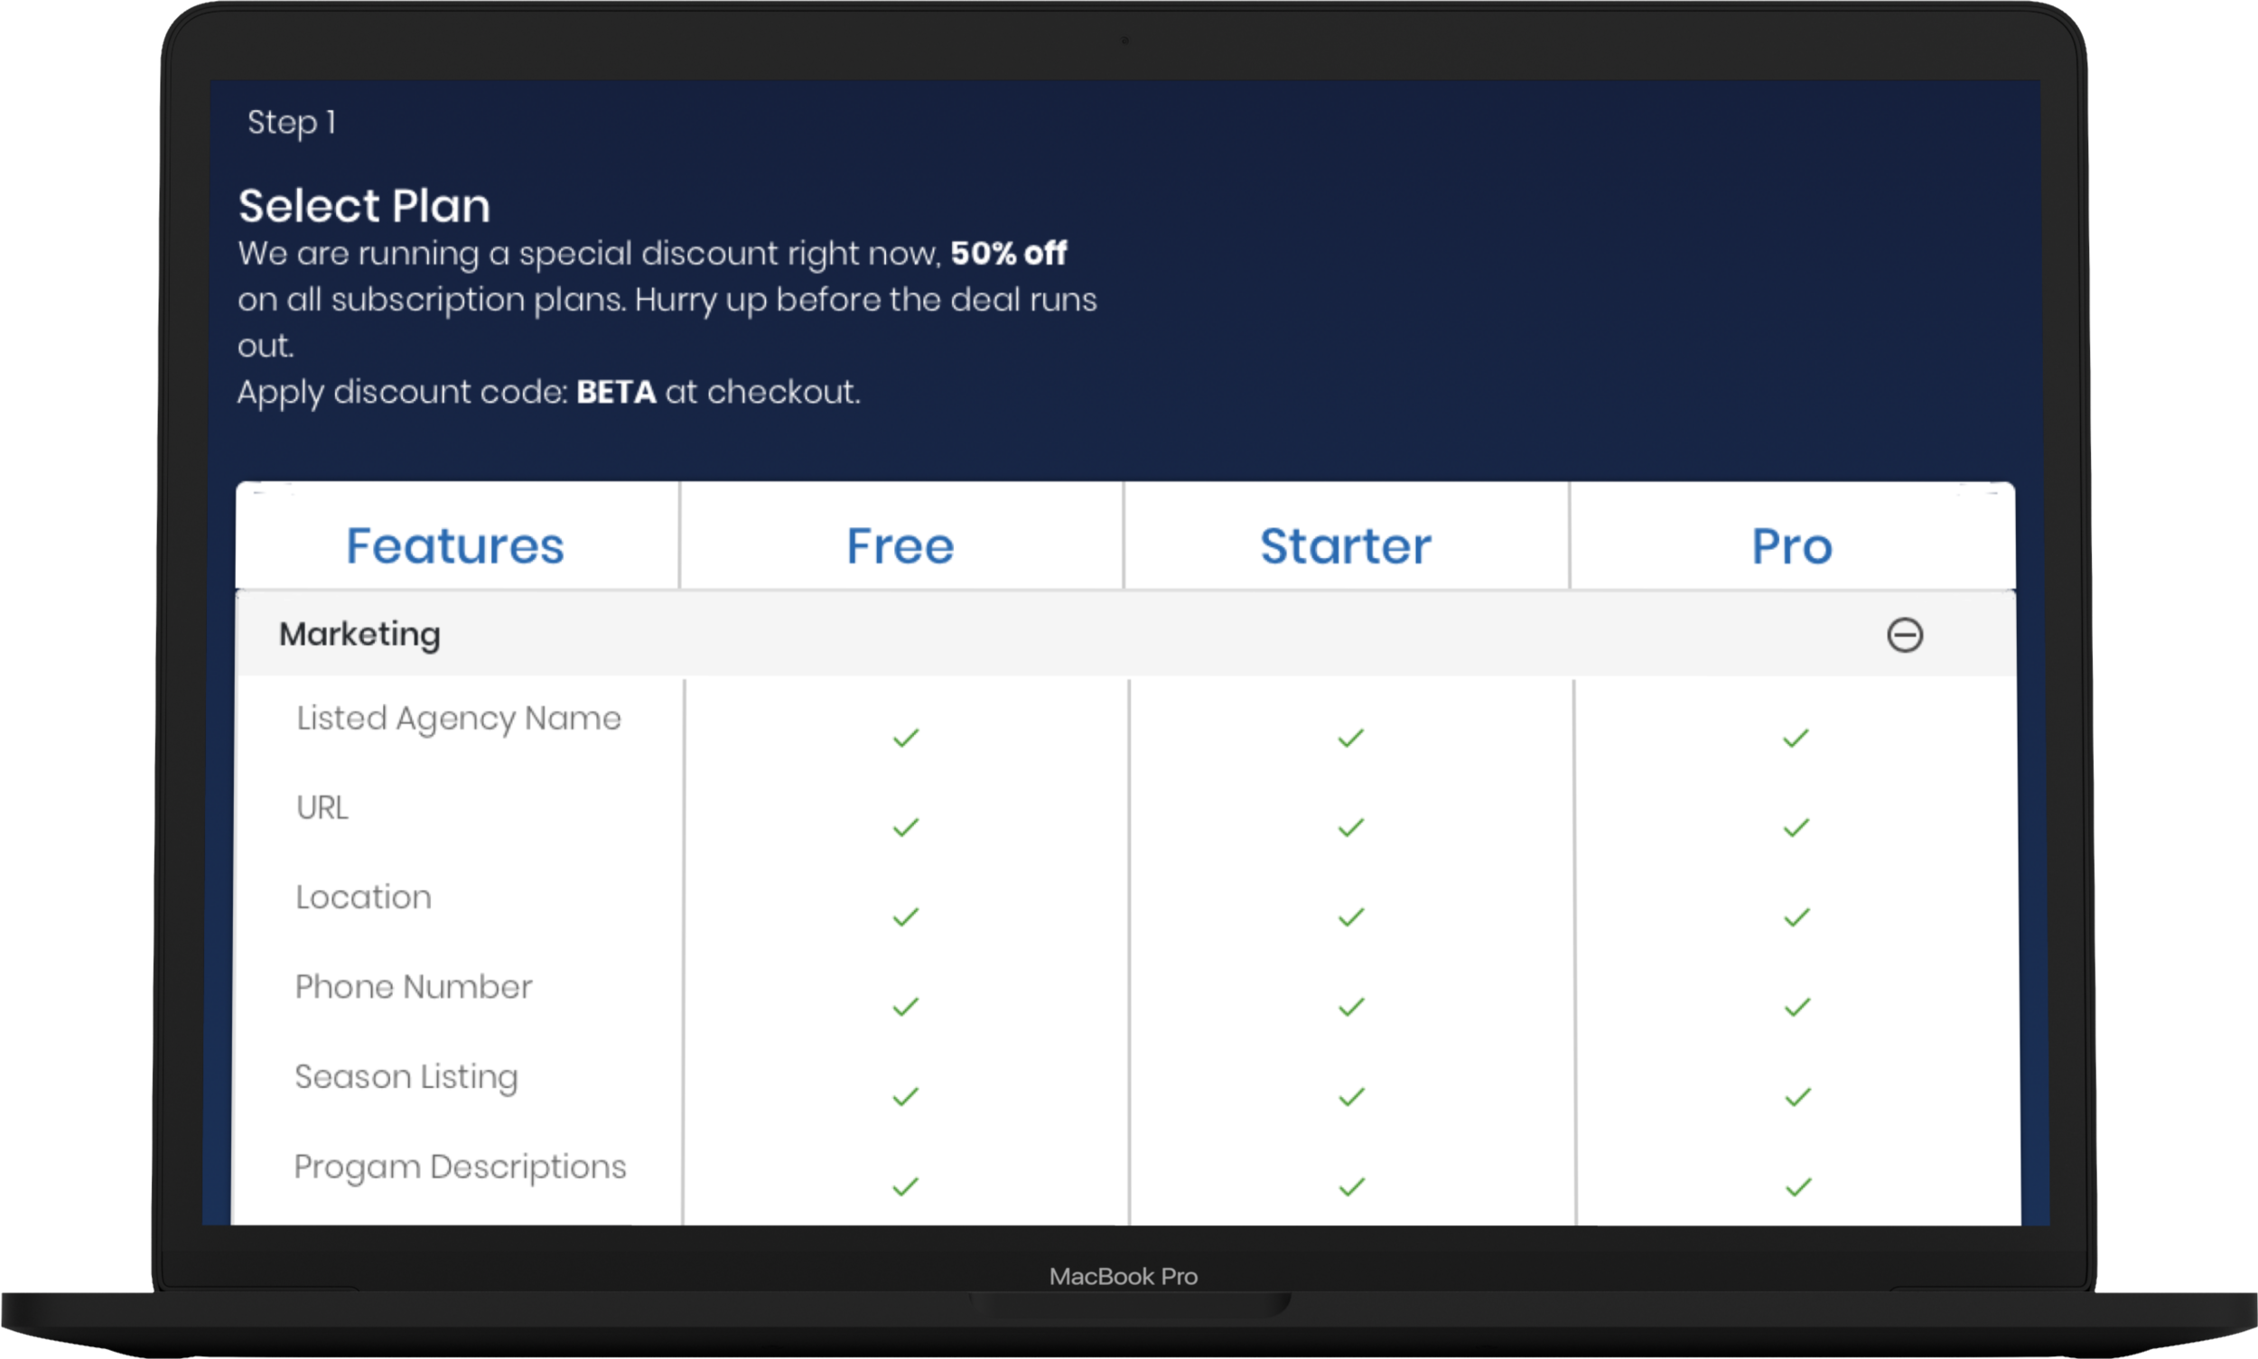2258x1359 pixels.
Task: Collapse the Marketing section with minus icon
Action: click(1905, 635)
